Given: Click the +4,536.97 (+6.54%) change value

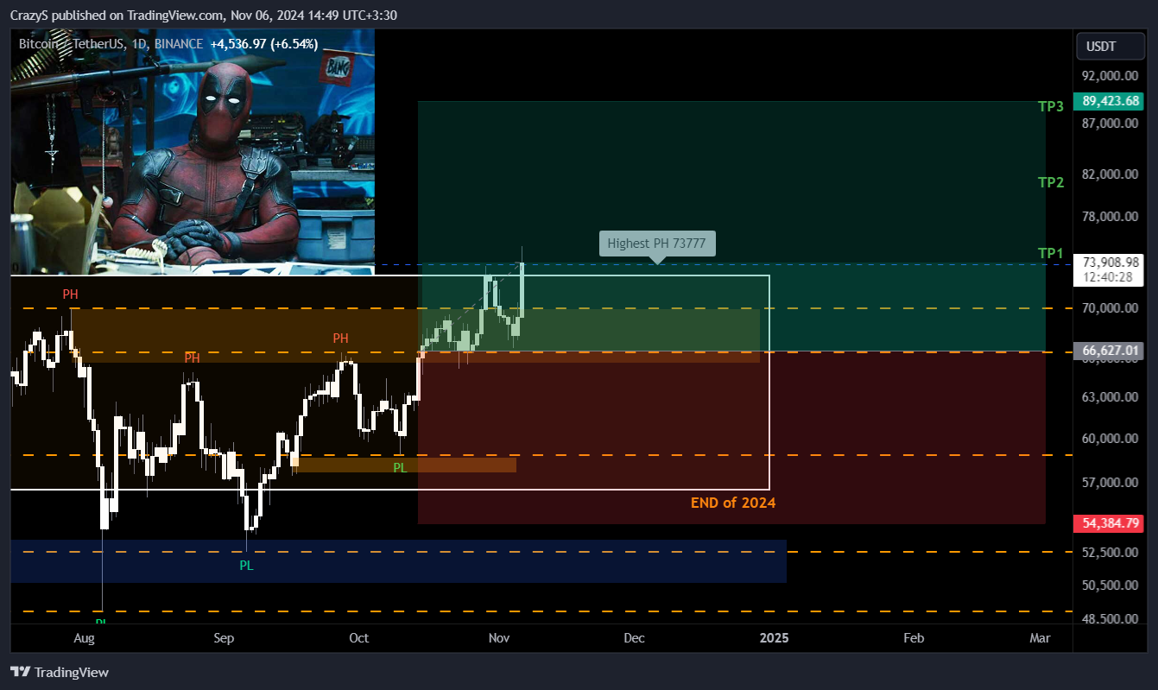Looking at the screenshot, I should click(264, 43).
